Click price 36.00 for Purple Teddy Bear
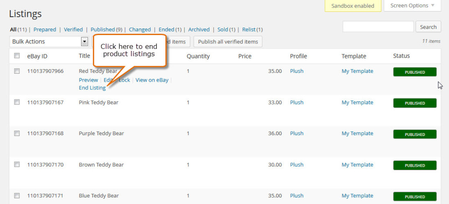This screenshot has height=204, width=449. click(x=275, y=133)
